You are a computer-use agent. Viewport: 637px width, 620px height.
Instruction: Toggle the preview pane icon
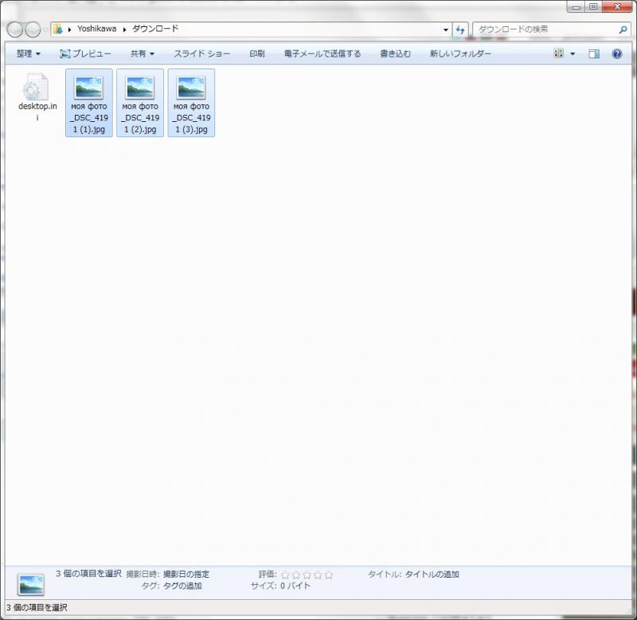[594, 53]
